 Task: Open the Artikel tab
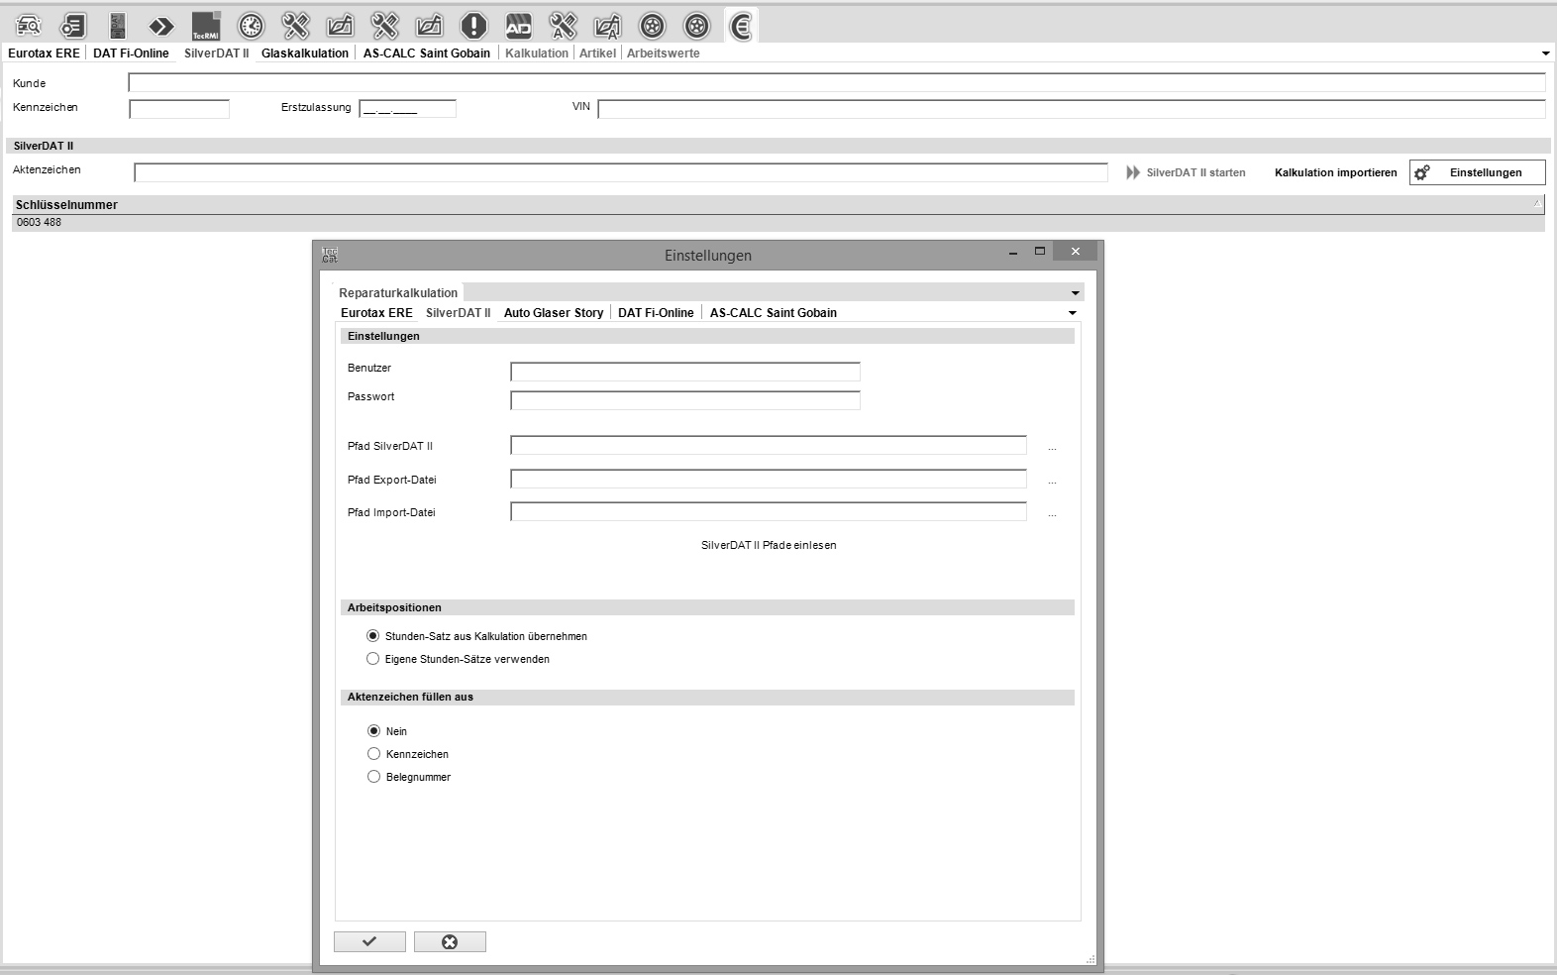point(597,54)
